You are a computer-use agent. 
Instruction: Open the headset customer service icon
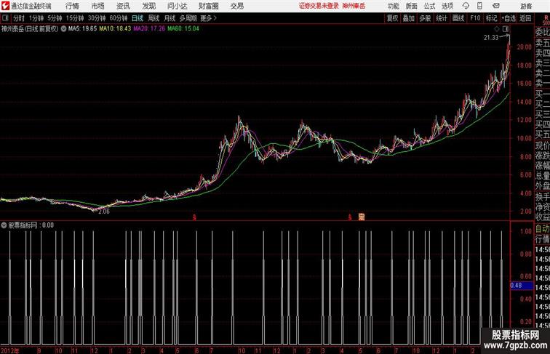pos(466,6)
